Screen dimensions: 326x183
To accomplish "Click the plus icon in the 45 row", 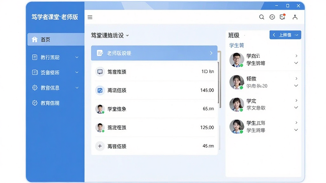I will 100,146.
